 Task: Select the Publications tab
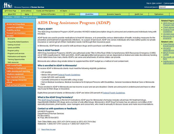[159, 14]
